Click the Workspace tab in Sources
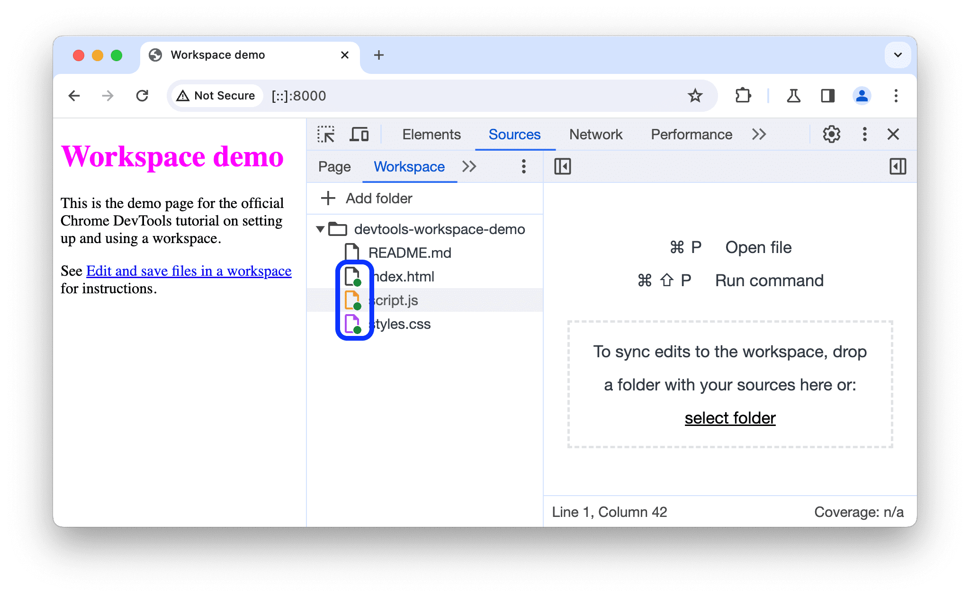Image resolution: width=970 pixels, height=597 pixels. [x=409, y=166]
